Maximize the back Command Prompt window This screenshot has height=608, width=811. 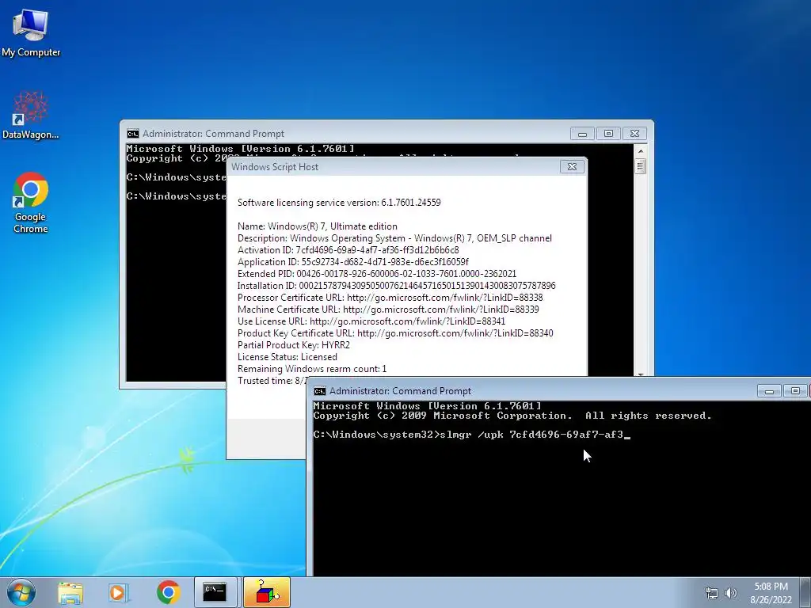[x=609, y=134]
